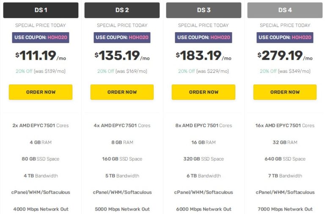Click the $135.19/mo price
The width and height of the screenshot is (325, 214).
tap(122, 55)
